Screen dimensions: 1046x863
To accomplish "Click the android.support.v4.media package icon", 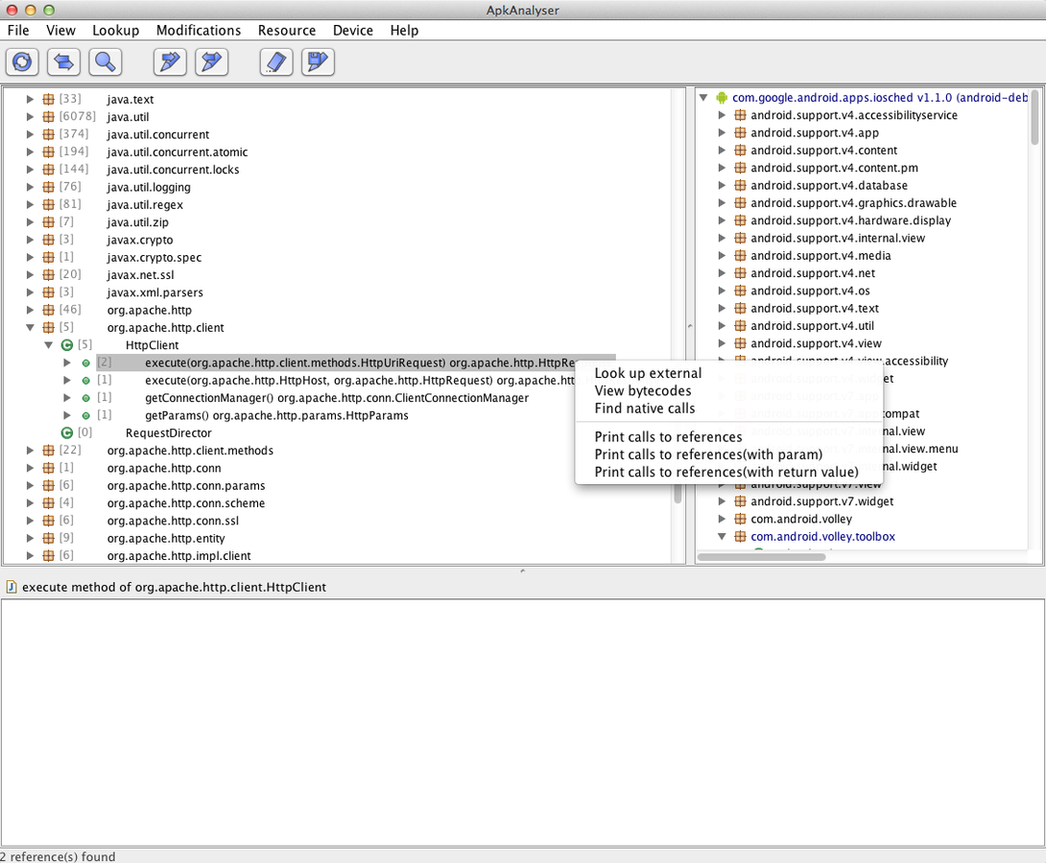I will (740, 256).
